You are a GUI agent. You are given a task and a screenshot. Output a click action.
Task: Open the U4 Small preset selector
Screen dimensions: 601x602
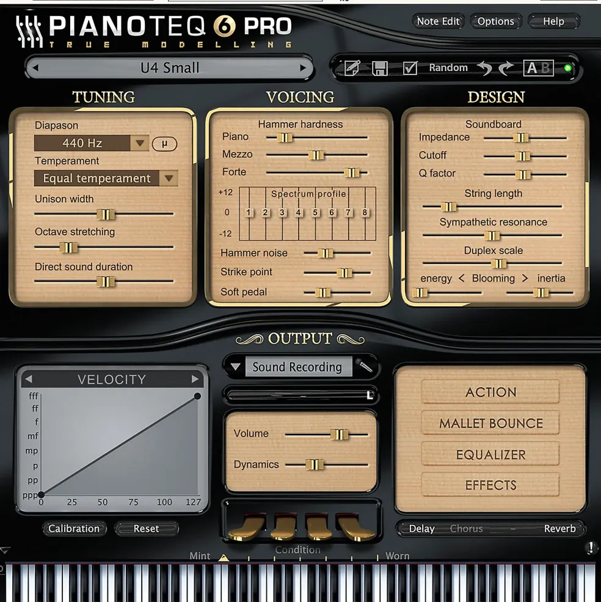(170, 68)
